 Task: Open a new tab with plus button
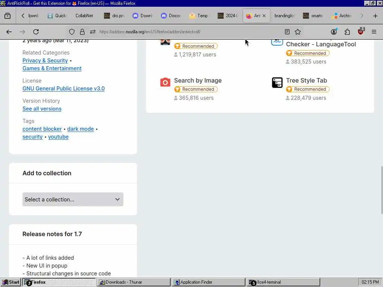tap(375, 16)
